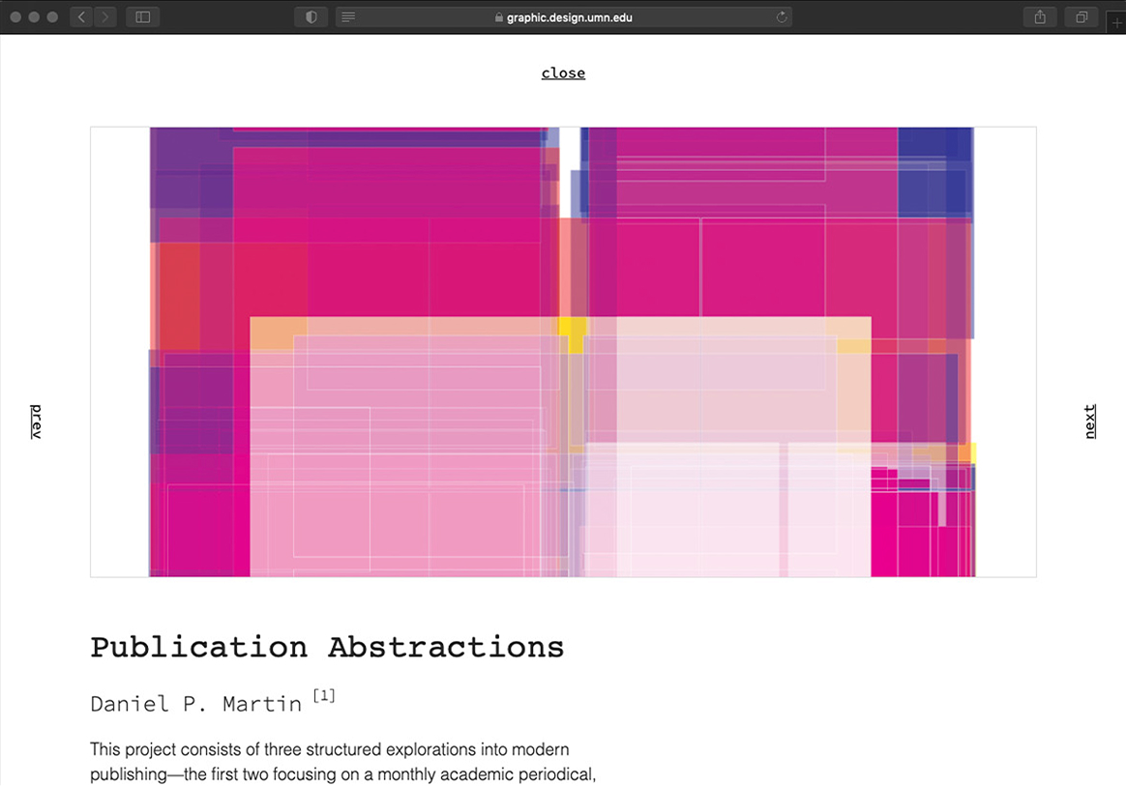Add a new tab with plus icon
This screenshot has height=786, width=1126.
pos(1116,23)
